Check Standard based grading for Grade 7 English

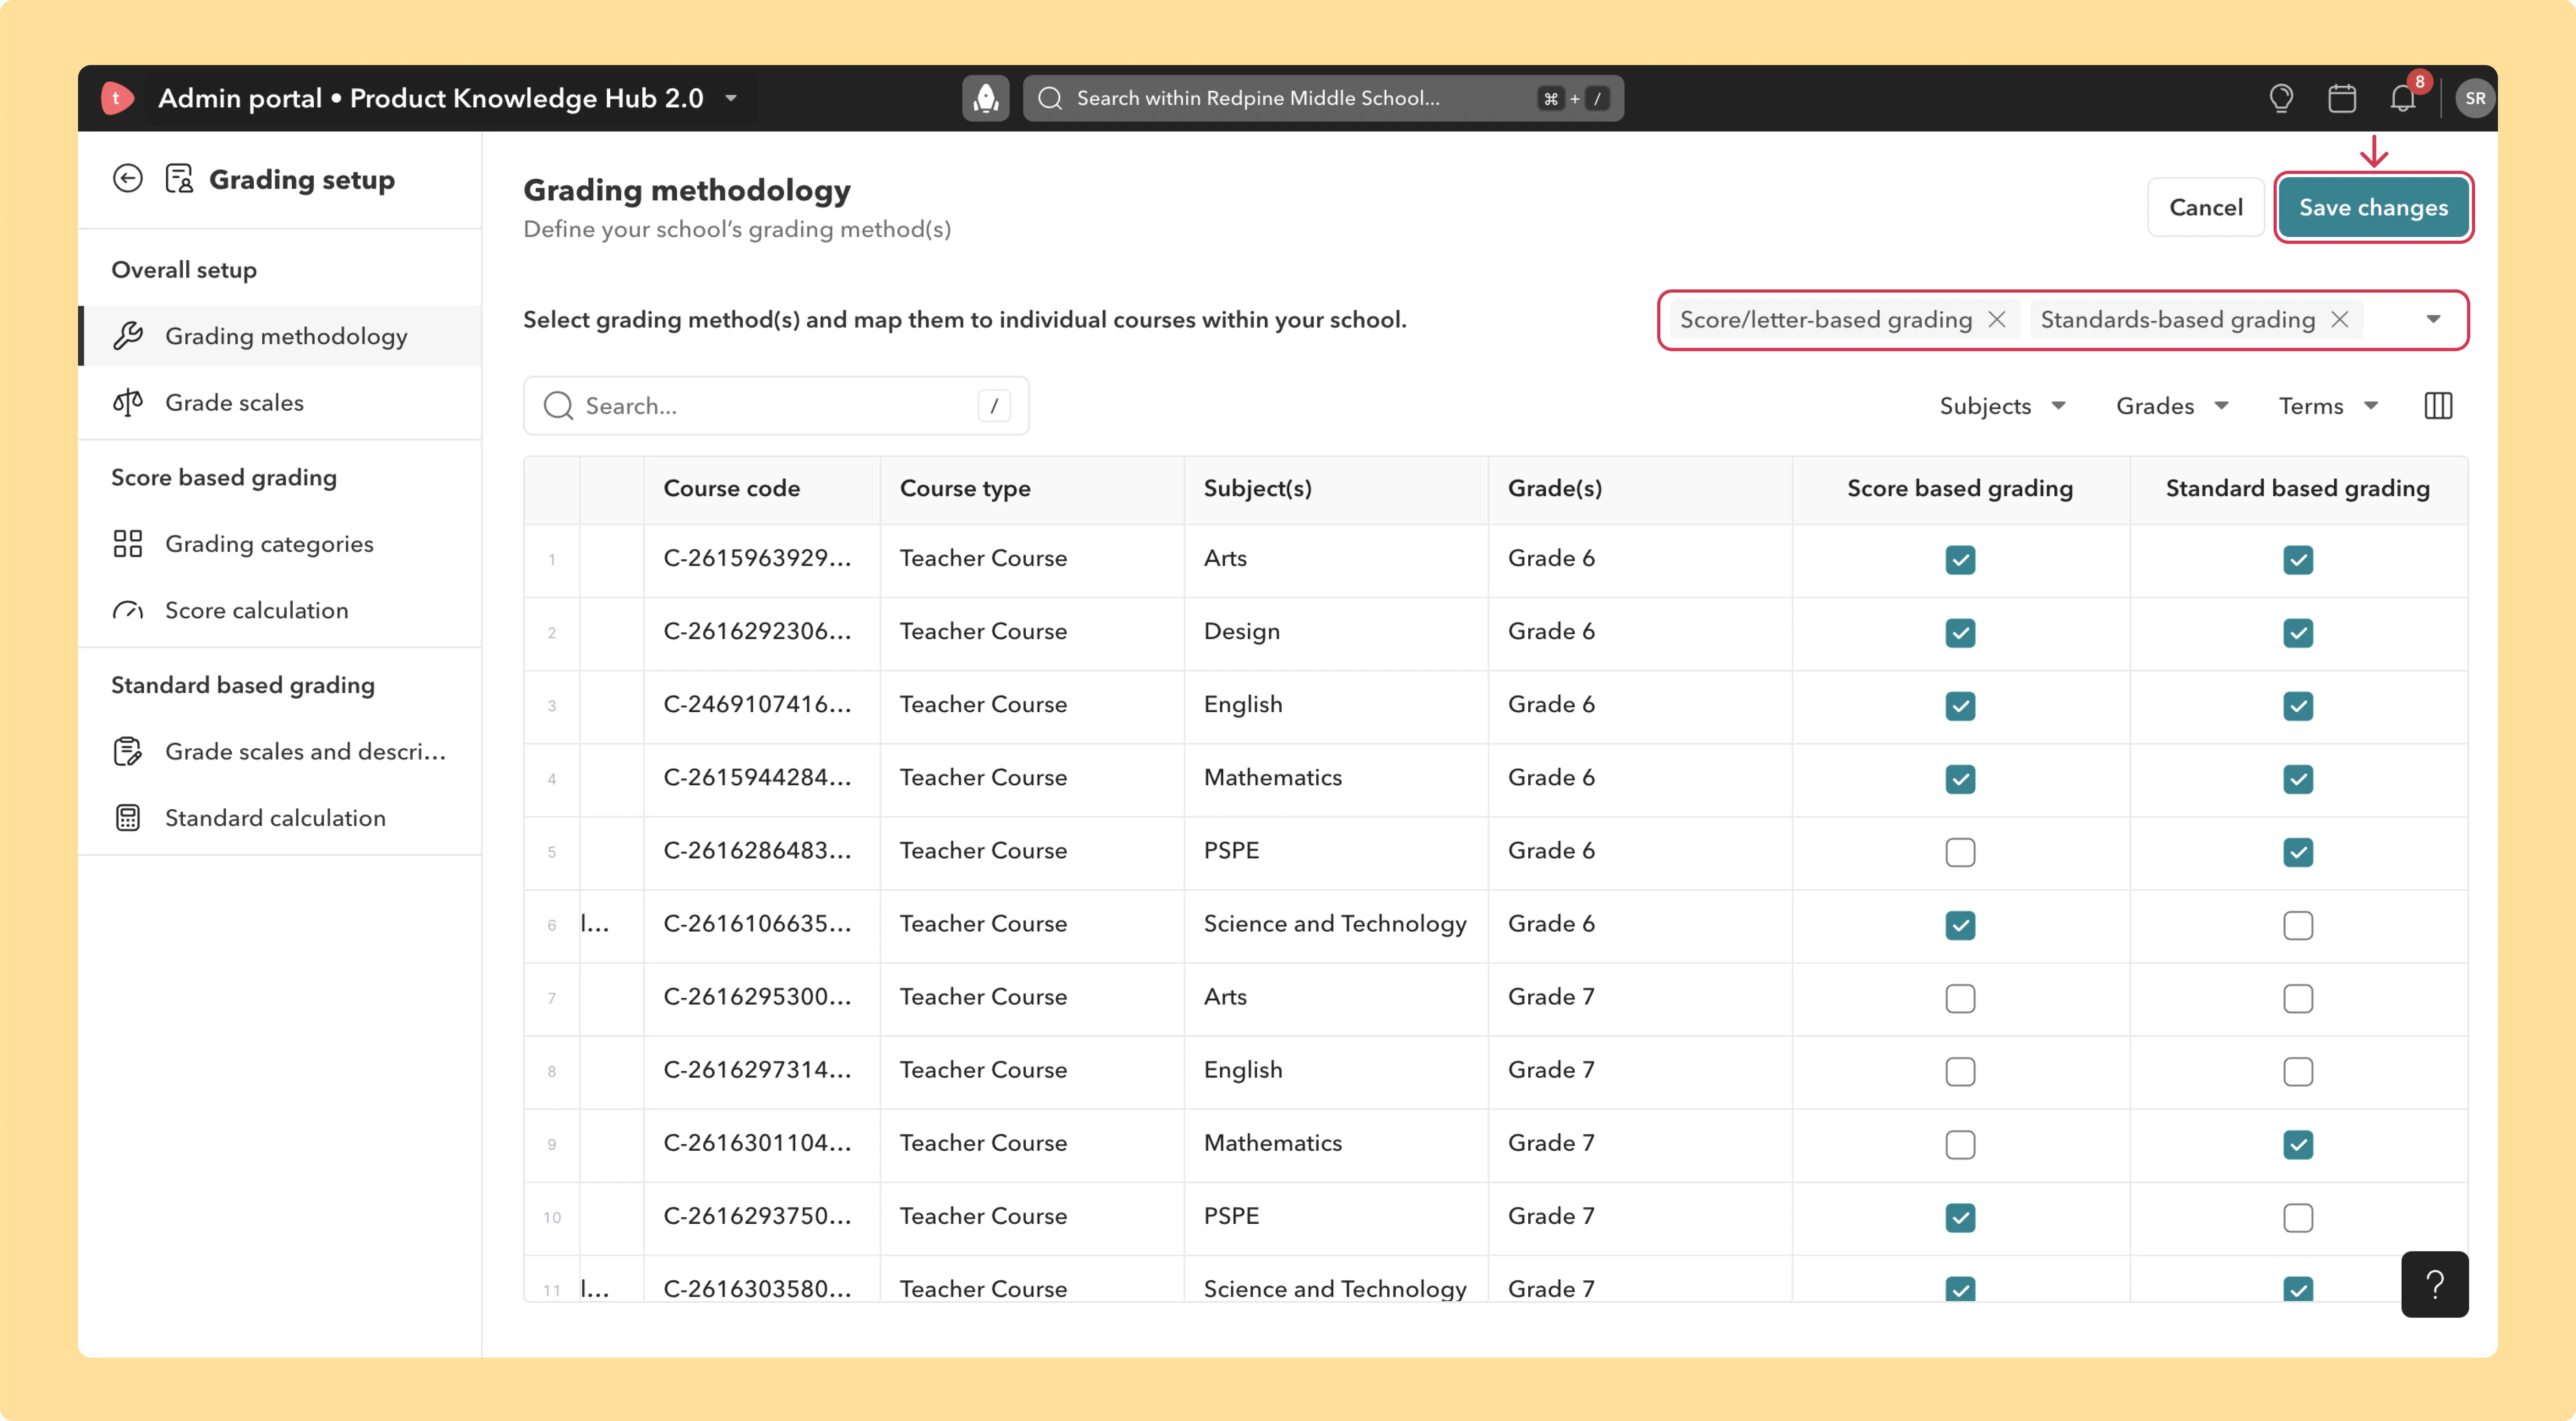pos(2298,1071)
